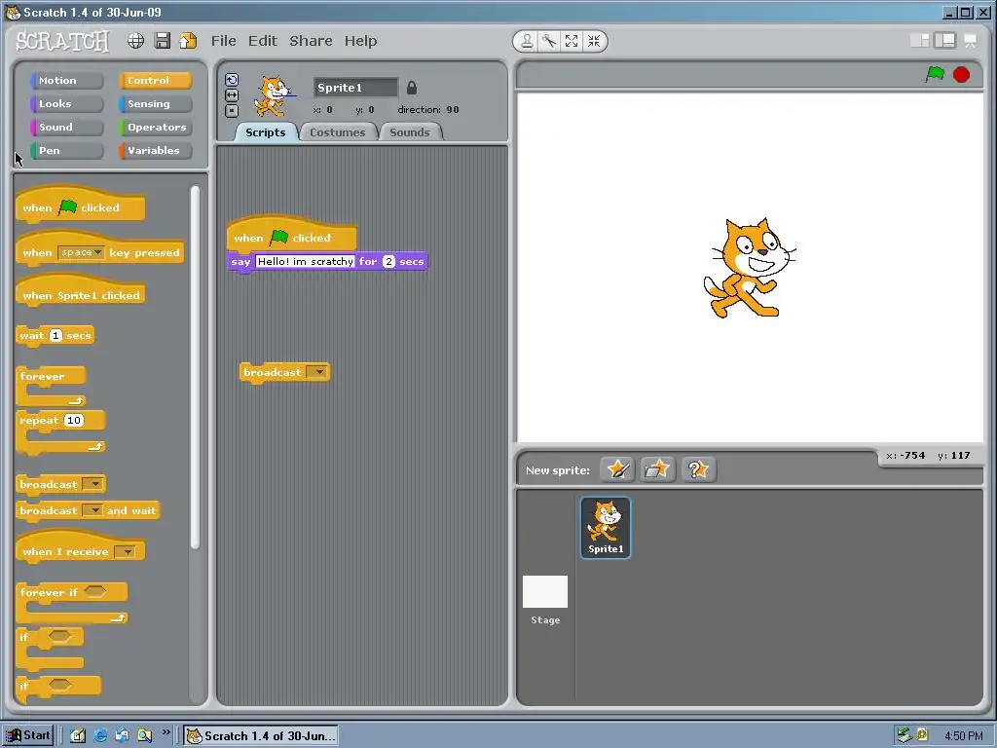
Task: Show Sensing block category
Action: pos(155,103)
